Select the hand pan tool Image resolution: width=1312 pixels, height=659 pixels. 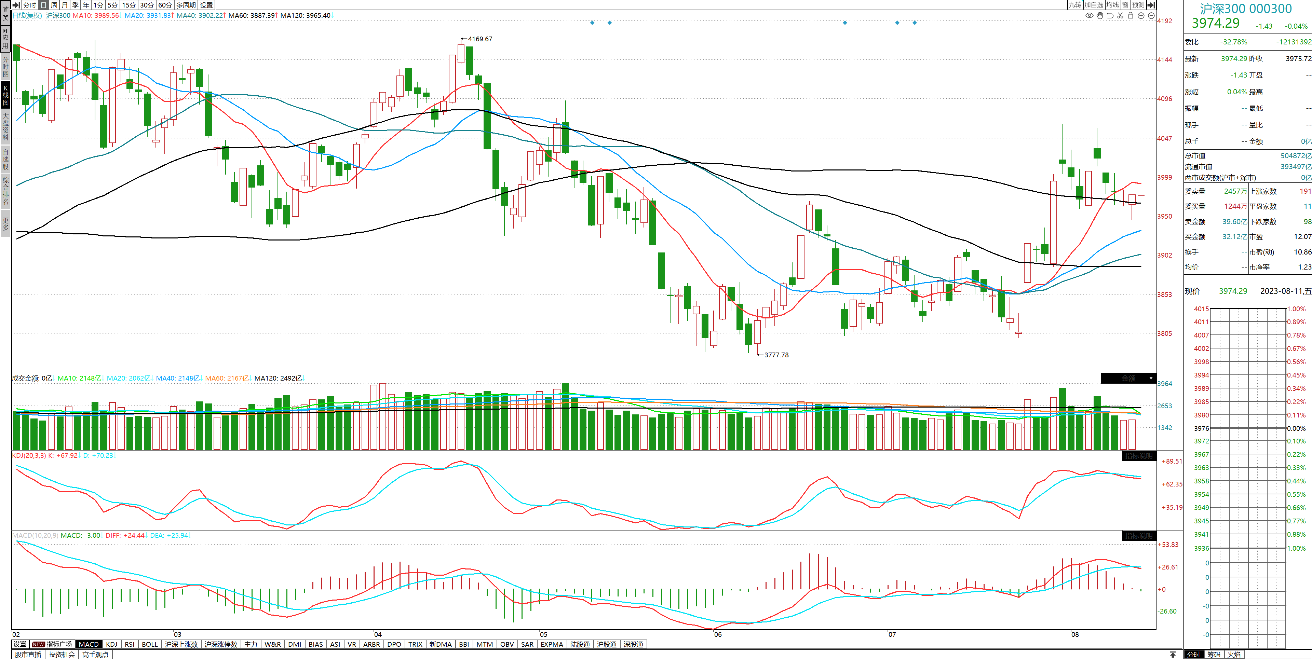(x=1100, y=16)
